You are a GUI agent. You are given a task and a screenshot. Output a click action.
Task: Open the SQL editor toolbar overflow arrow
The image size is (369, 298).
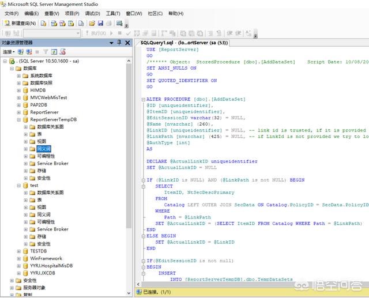click(x=255, y=36)
